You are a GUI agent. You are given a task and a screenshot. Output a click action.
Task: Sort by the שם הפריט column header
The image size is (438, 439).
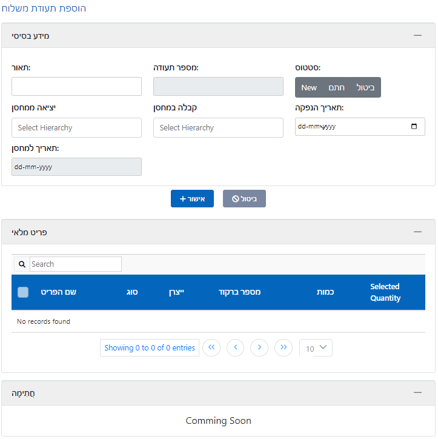[x=58, y=292]
